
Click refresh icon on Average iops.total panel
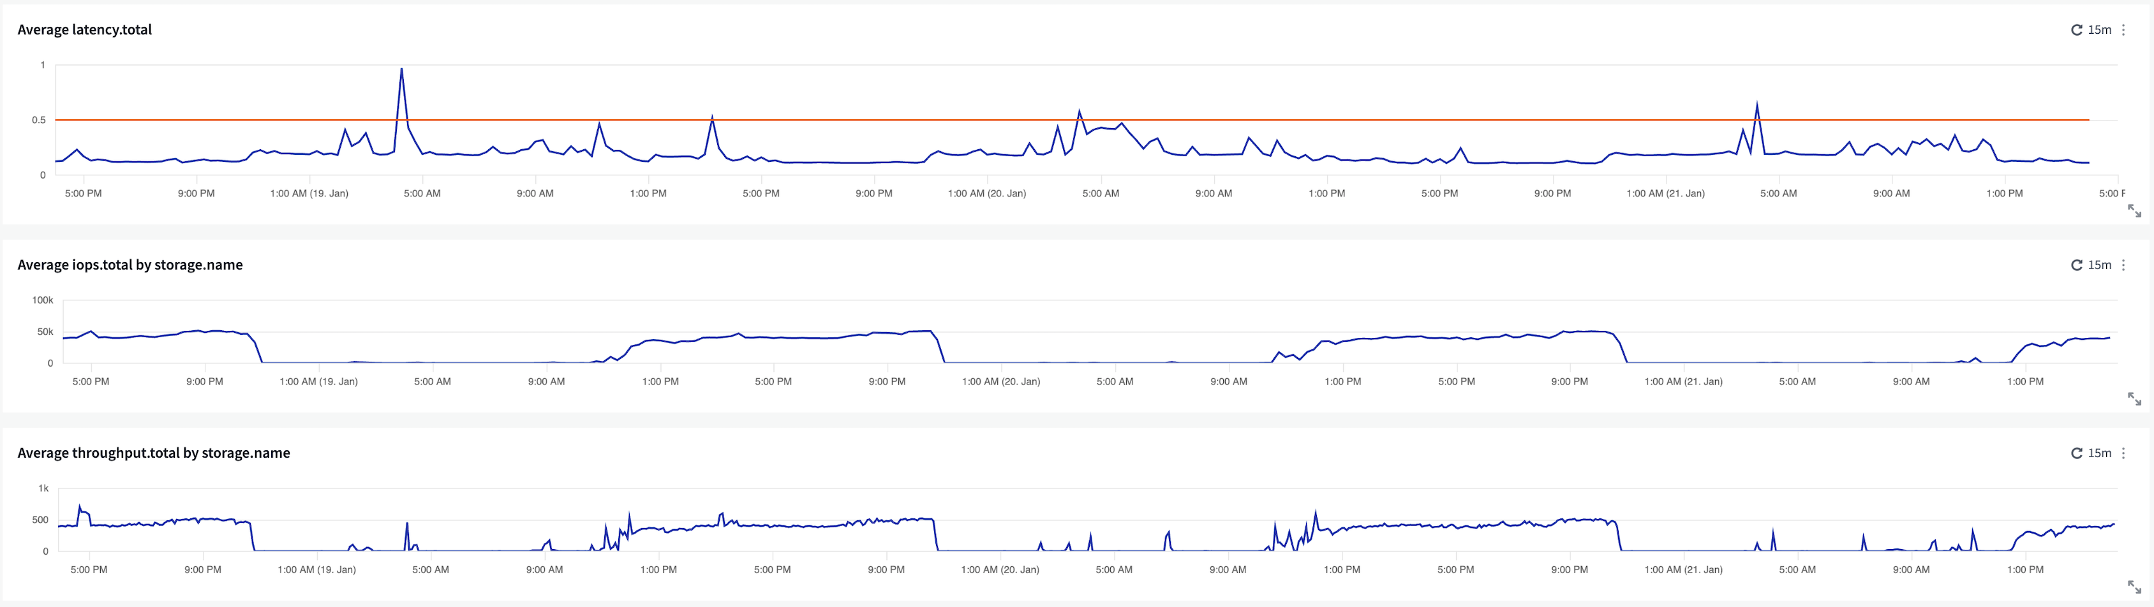tap(2076, 265)
